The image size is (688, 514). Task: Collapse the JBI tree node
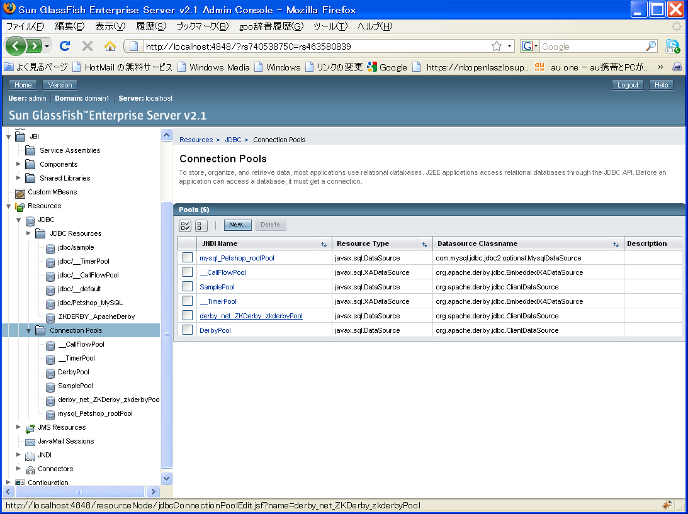pos(8,137)
